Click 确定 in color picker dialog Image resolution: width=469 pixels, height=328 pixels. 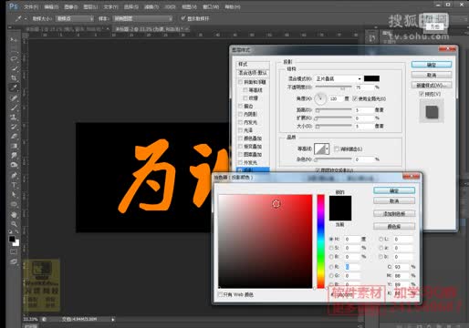(394, 190)
